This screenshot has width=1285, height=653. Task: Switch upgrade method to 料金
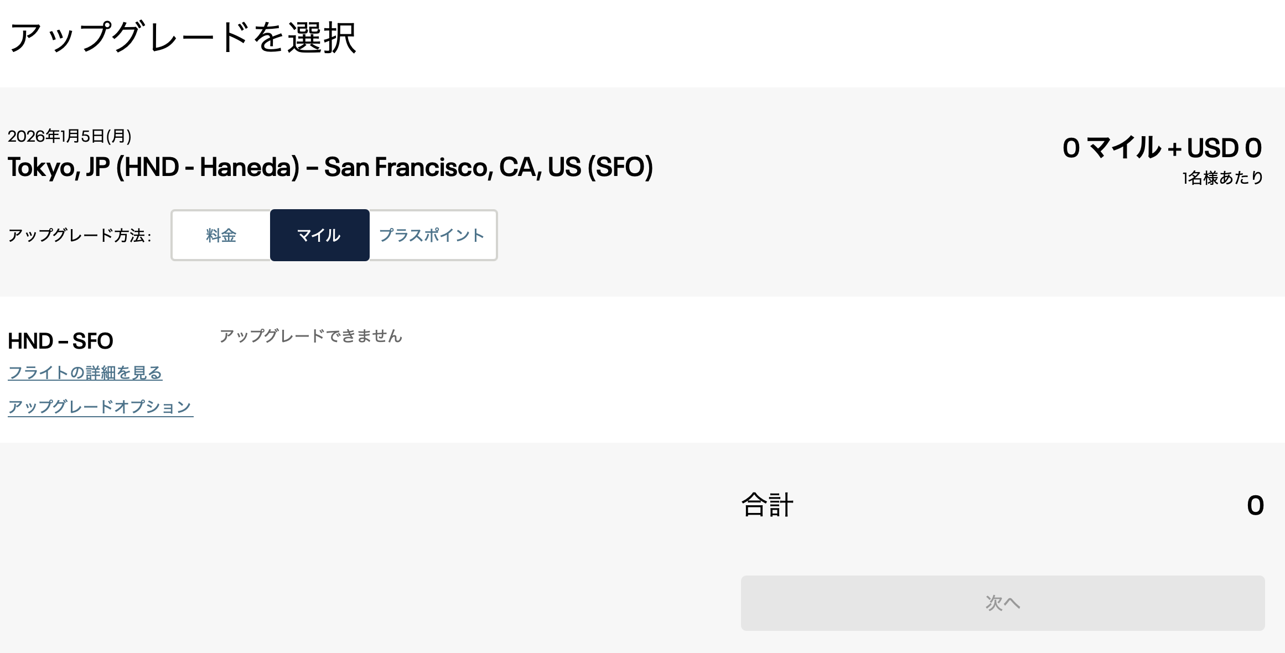coord(221,235)
